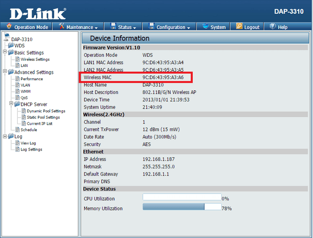Select Static Pool Settings
Viewport: 313px width, 238px height.
[x=44, y=117]
